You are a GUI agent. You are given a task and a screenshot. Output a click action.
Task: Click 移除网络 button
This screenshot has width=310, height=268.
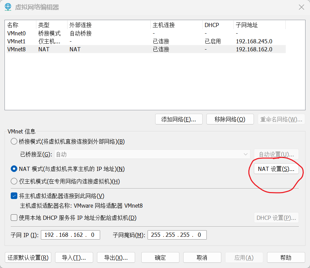click(x=230, y=119)
